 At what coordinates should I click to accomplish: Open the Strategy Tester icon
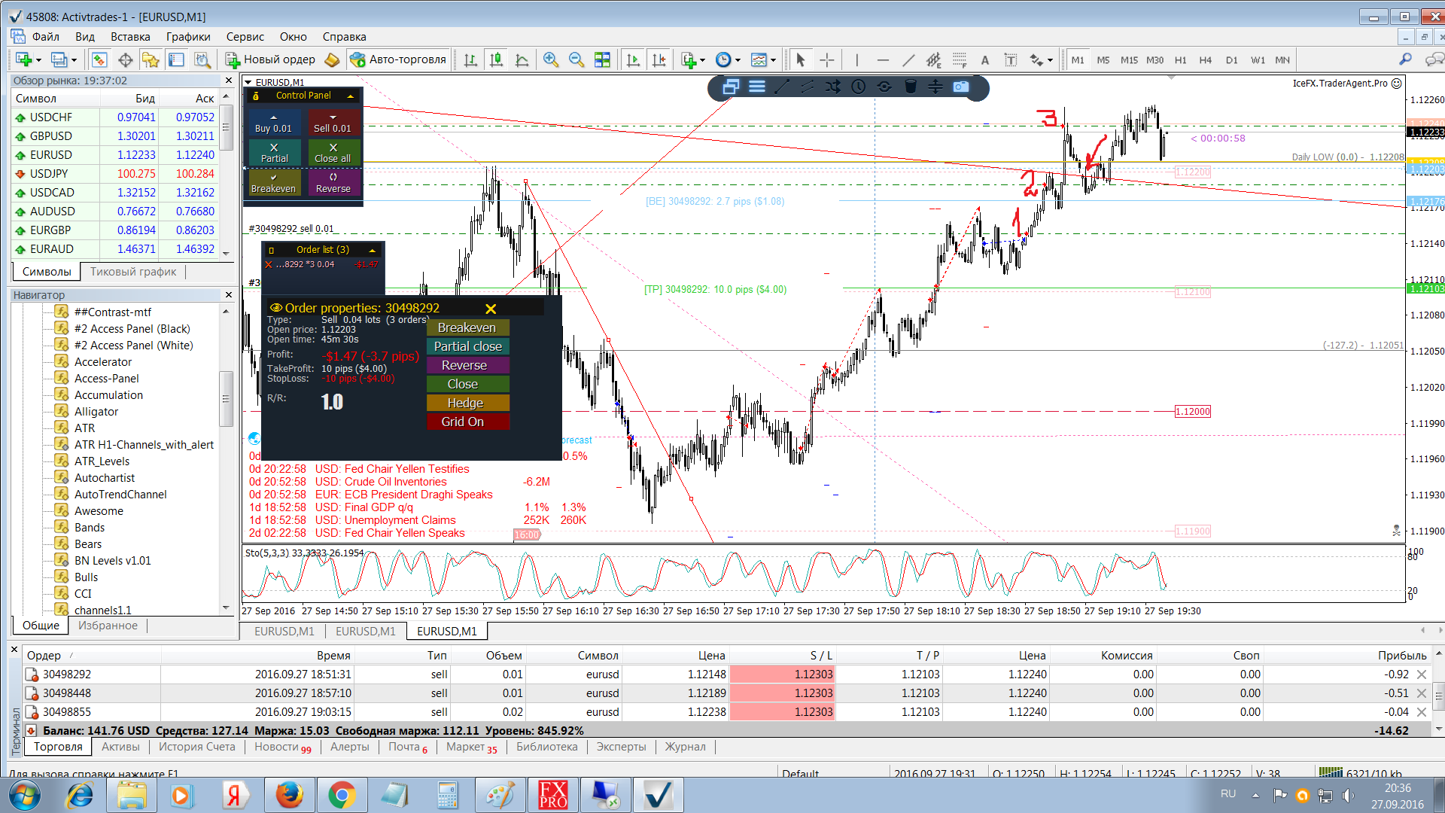tap(202, 59)
